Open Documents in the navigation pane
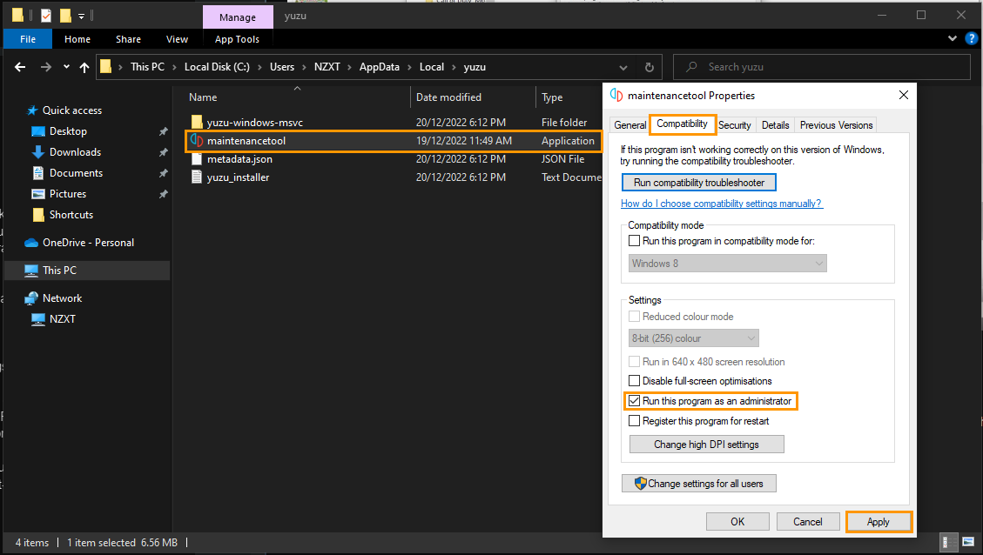983x555 pixels. [x=76, y=173]
